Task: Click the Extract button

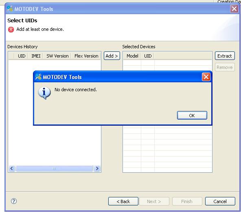Action: 225,56
